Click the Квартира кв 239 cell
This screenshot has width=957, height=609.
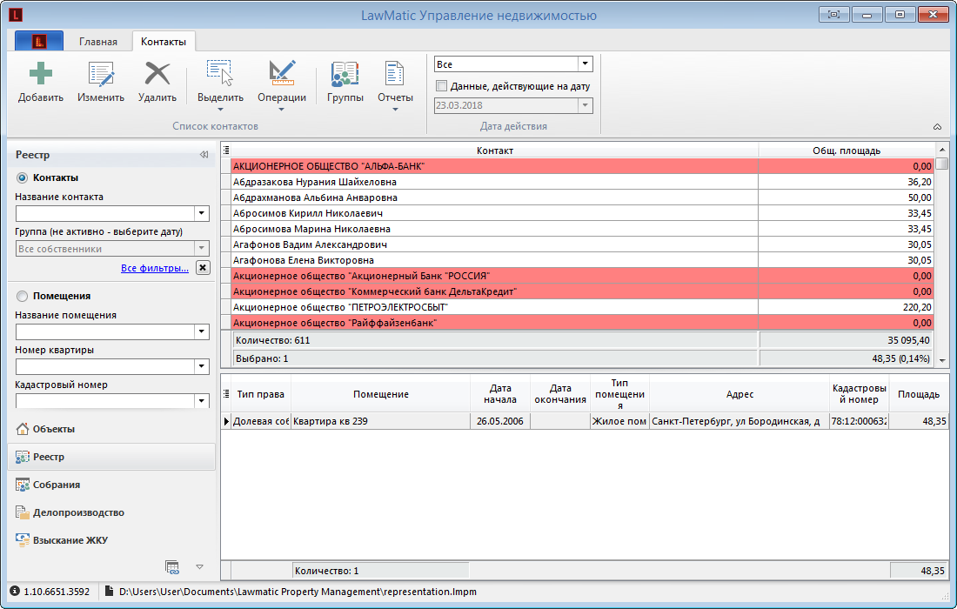coord(381,421)
